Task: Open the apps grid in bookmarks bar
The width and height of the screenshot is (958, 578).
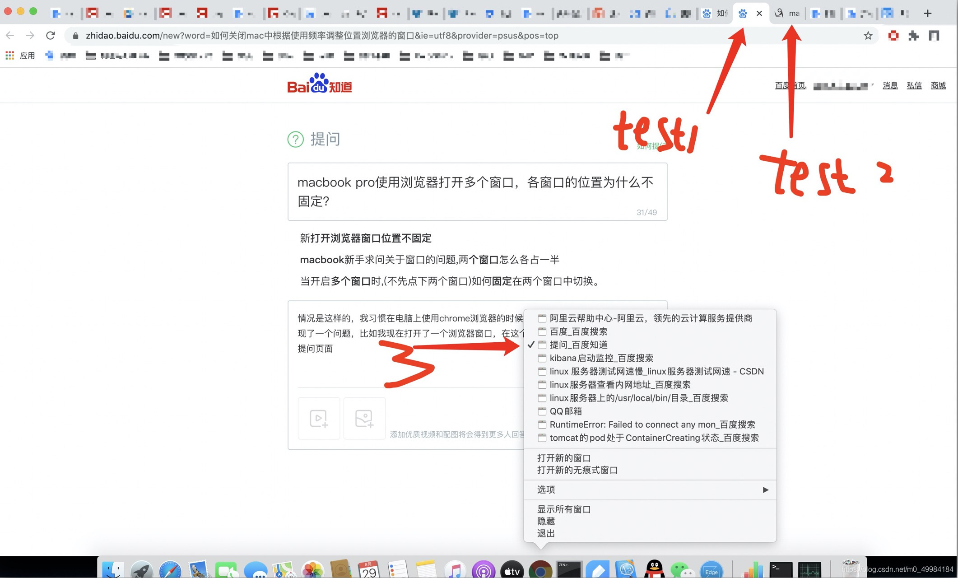Action: (9, 56)
